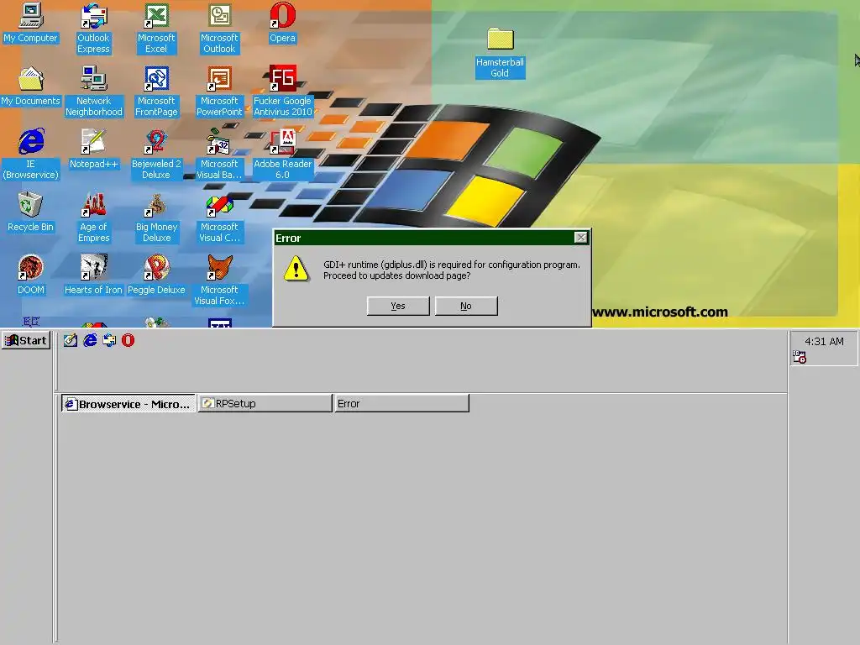Select the Notepad++ shortcut

[x=93, y=149]
